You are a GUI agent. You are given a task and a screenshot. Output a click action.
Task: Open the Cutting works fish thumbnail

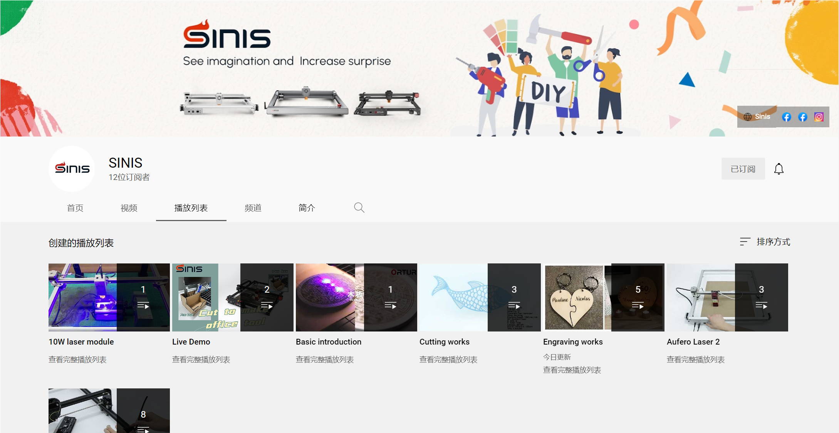pos(480,297)
